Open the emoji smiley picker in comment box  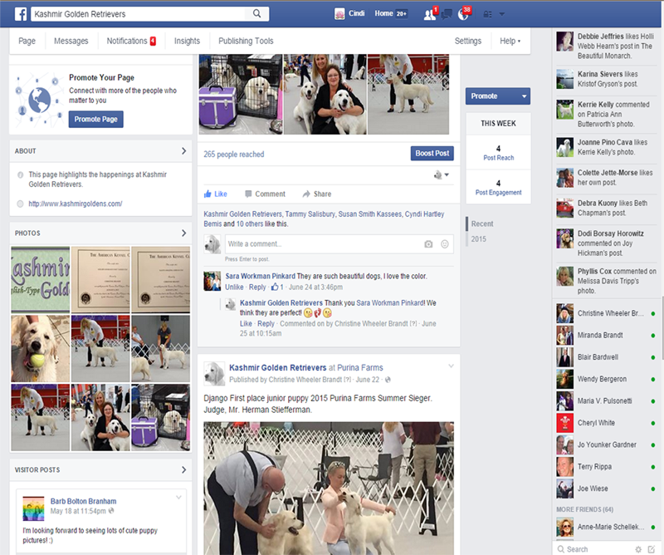pyautogui.click(x=445, y=244)
